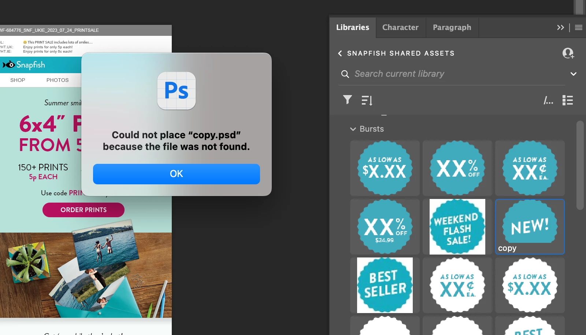This screenshot has width=586, height=335.
Task: Select white AS LOW AS XX¢ EA burst
Action: tap(457, 285)
